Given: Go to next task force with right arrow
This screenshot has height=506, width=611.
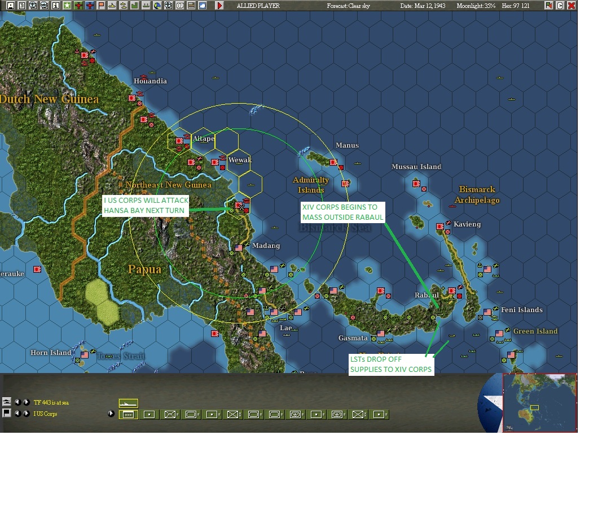Looking at the screenshot, I should (26, 402).
